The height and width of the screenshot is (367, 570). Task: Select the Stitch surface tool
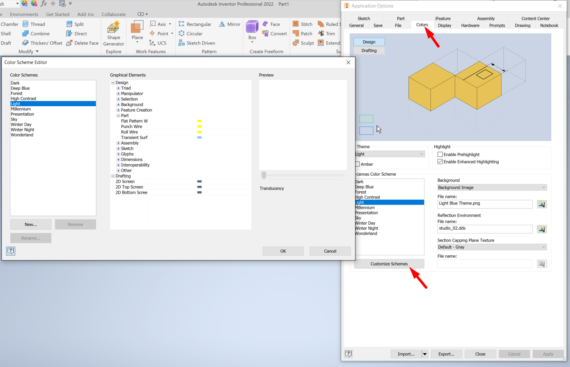(302, 24)
